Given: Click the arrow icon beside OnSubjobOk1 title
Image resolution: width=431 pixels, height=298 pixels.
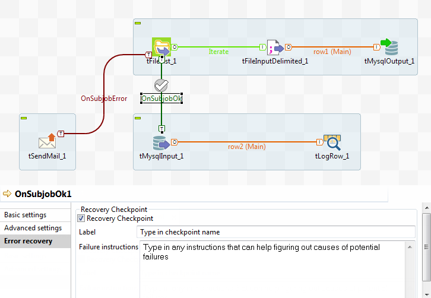Looking at the screenshot, I should [x=8, y=194].
